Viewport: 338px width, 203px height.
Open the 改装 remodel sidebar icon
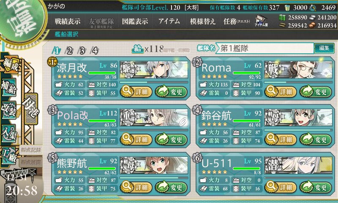click(x=9, y=110)
